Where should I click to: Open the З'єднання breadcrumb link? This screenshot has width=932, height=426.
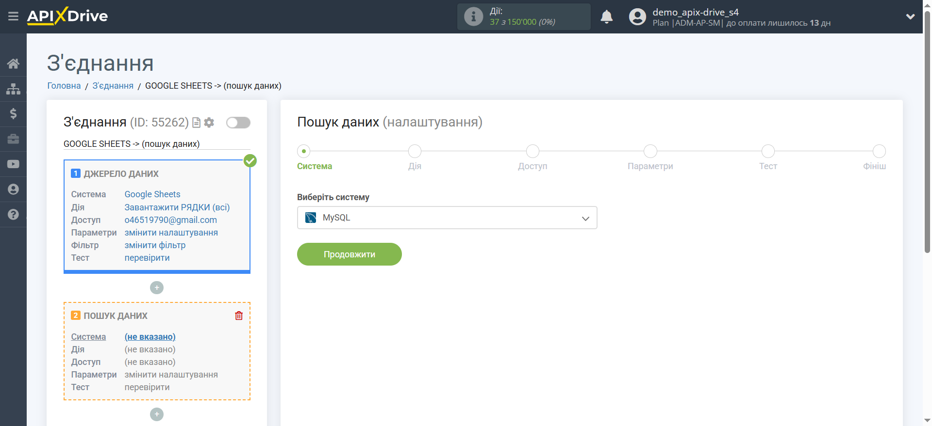click(113, 86)
